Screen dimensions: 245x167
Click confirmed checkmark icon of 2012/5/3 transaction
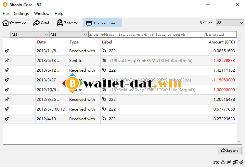pyautogui.click(x=7, y=109)
